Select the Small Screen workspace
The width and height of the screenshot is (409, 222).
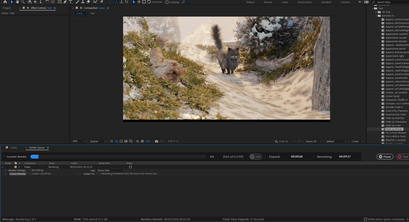[x=304, y=2]
